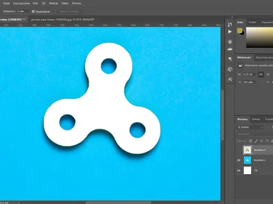Click the Warstwa 1 layer name
The image size is (273, 204).
click(260, 160)
